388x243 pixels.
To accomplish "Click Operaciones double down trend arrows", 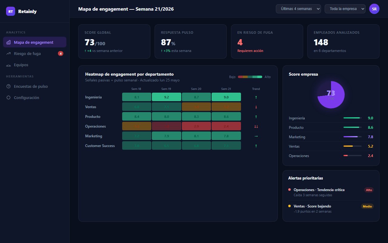I will (256, 126).
